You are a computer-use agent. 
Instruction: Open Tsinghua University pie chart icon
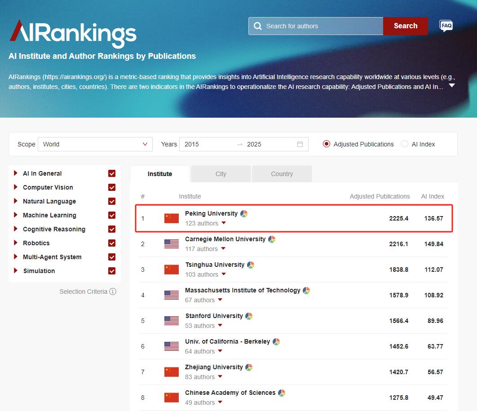(251, 265)
